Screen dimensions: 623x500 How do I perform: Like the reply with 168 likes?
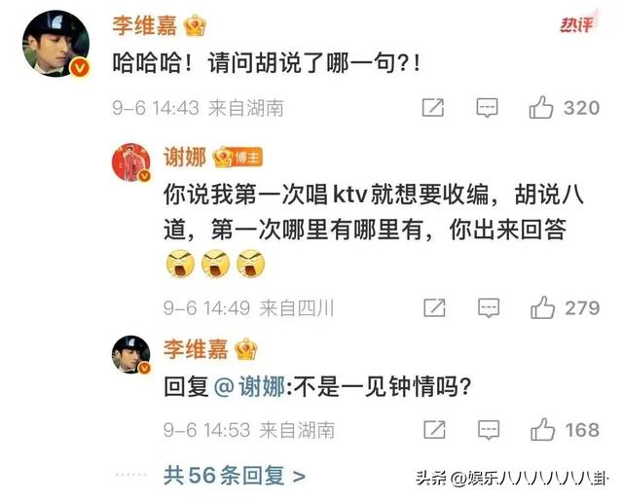[542, 429]
